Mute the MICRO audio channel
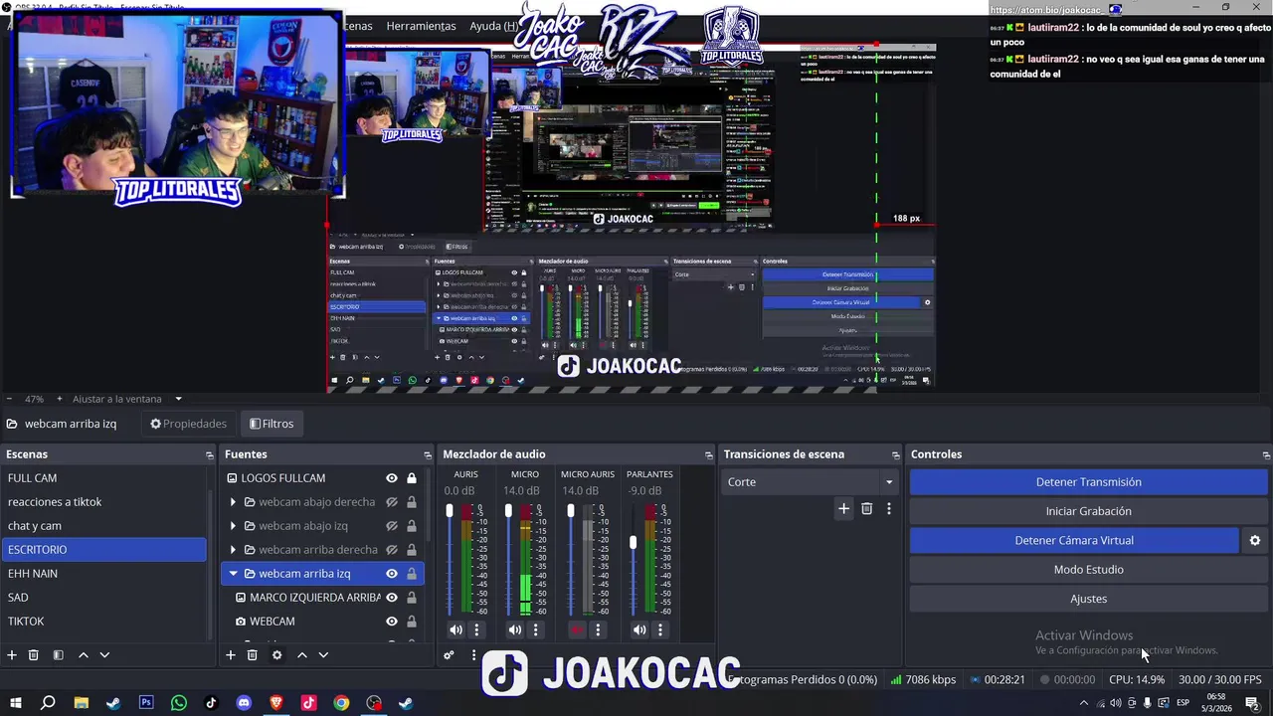This screenshot has width=1273, height=716. 515,629
